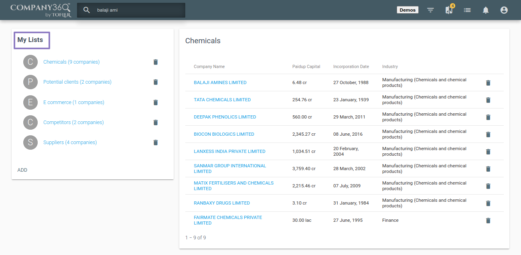Select the '20 February, 2004' date cell
Viewport: 521px width, 255px height.
346,151
